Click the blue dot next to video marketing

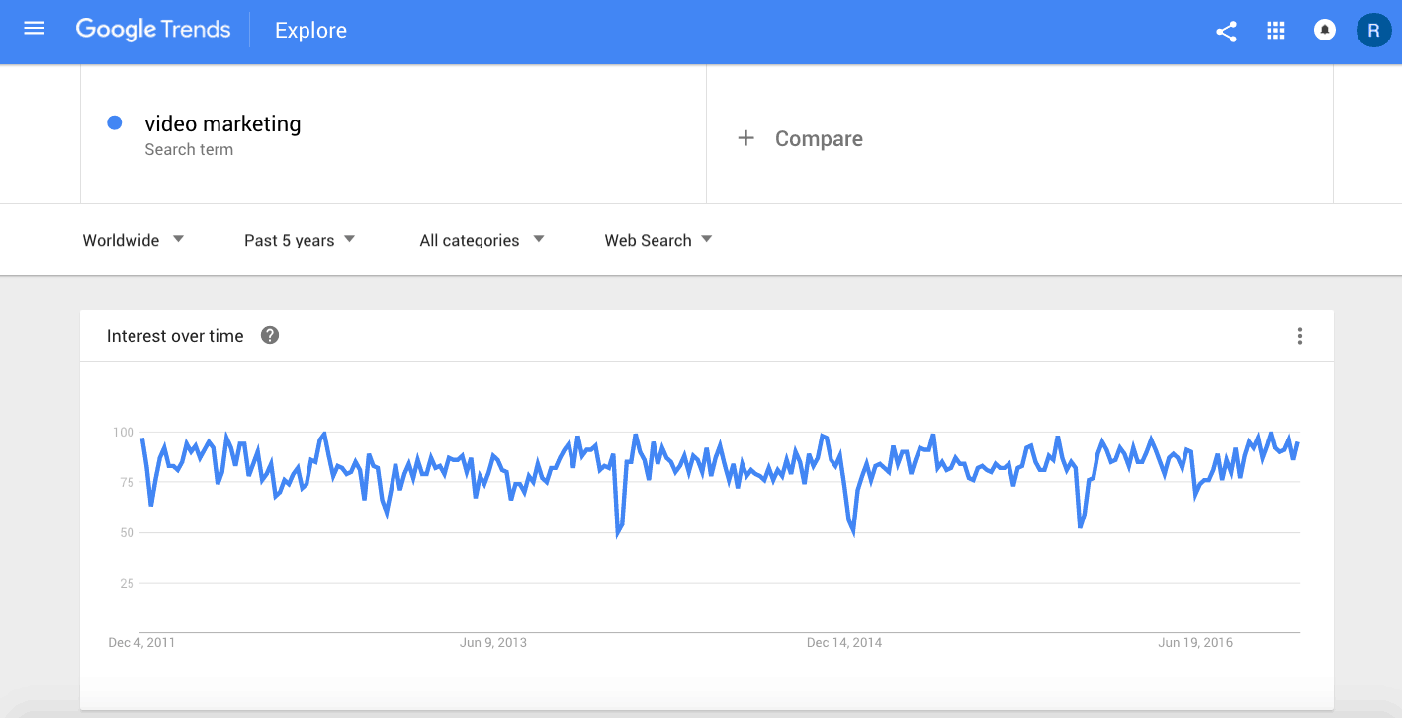point(115,121)
